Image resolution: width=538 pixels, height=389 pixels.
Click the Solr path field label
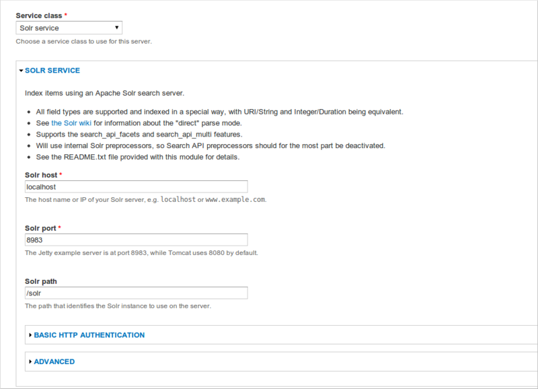tap(42, 281)
